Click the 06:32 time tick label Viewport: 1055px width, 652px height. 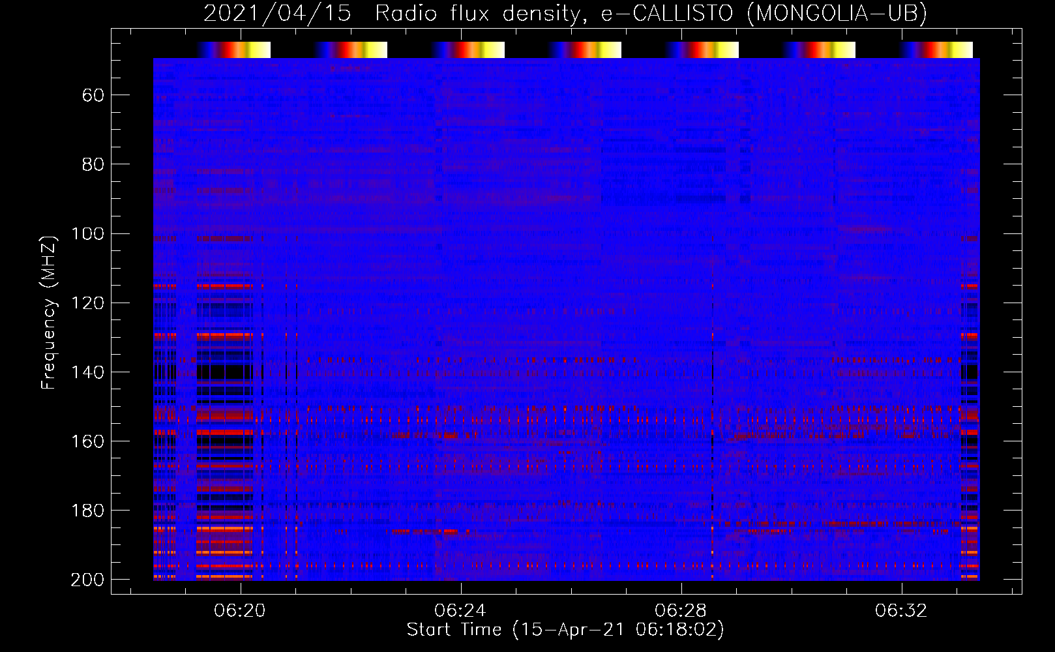click(x=901, y=611)
